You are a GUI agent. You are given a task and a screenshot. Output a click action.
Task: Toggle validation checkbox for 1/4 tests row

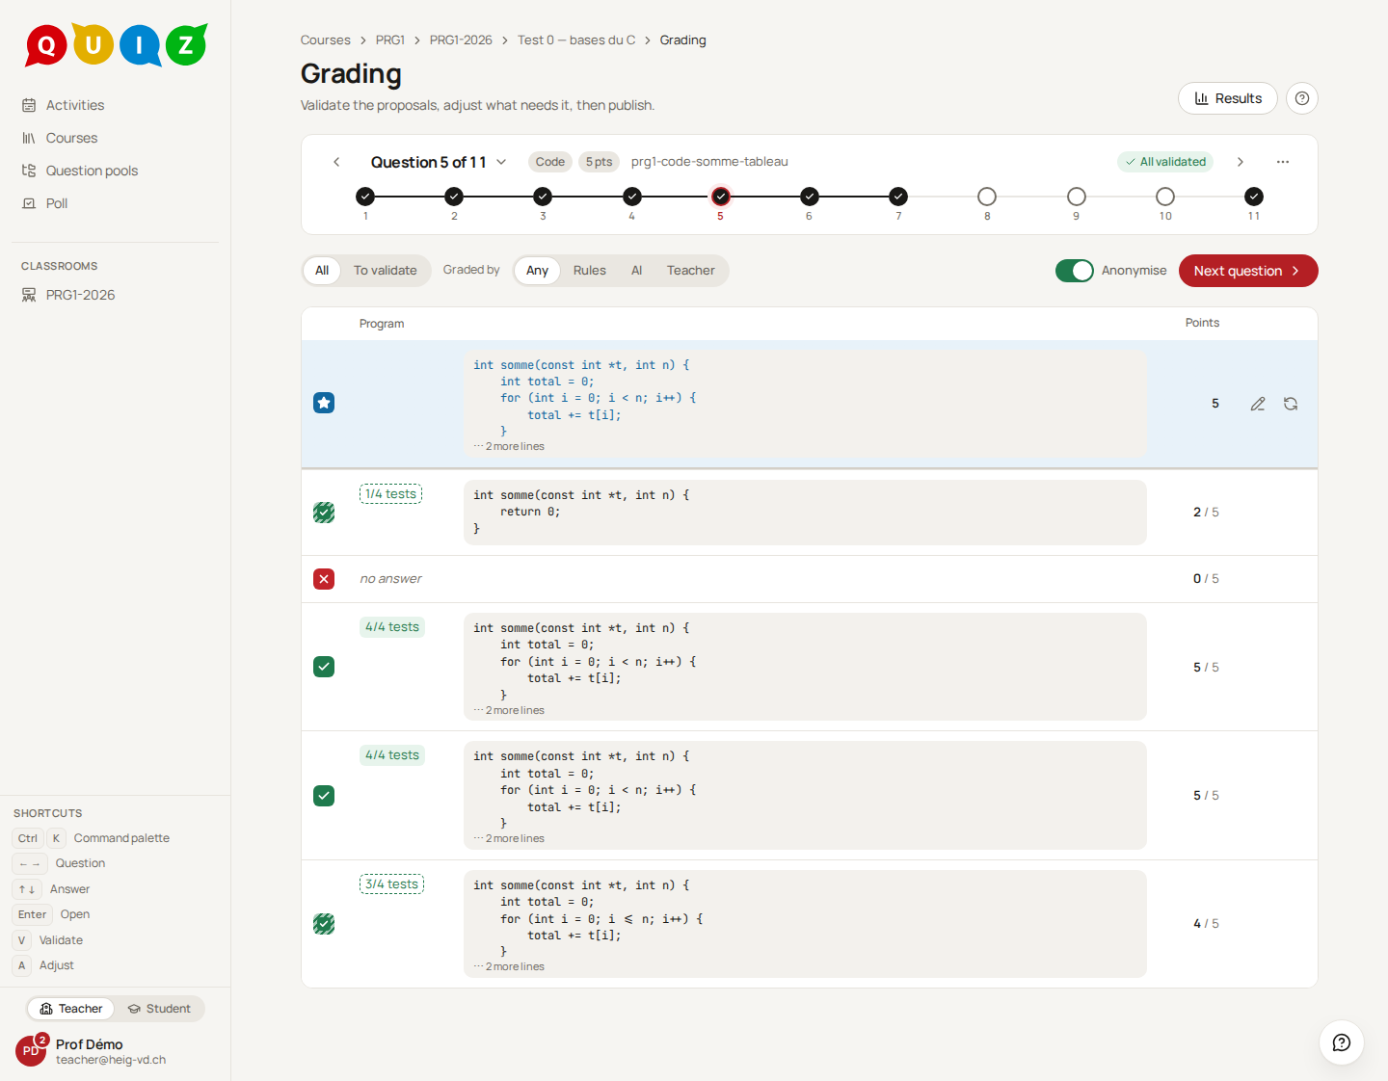324,513
